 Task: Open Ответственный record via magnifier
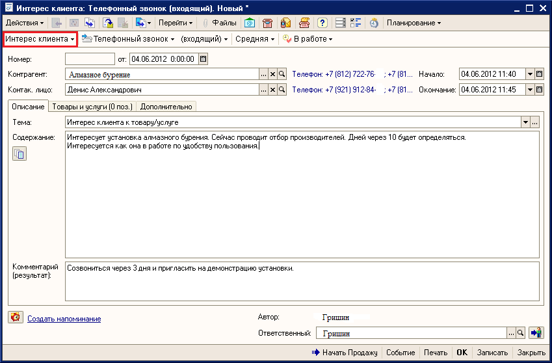520,332
